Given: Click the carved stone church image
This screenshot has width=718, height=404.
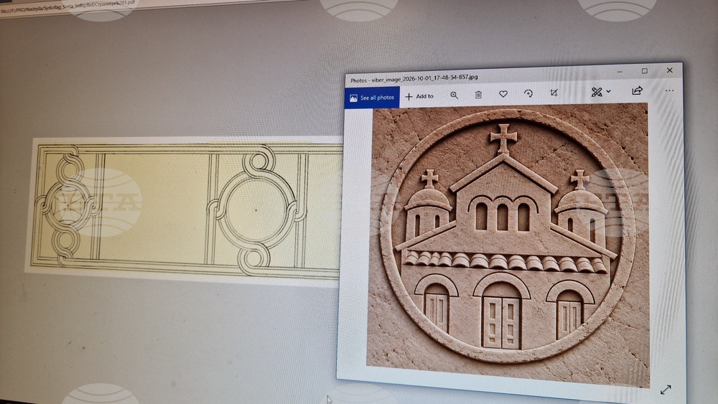Looking at the screenshot, I should coord(508,243).
